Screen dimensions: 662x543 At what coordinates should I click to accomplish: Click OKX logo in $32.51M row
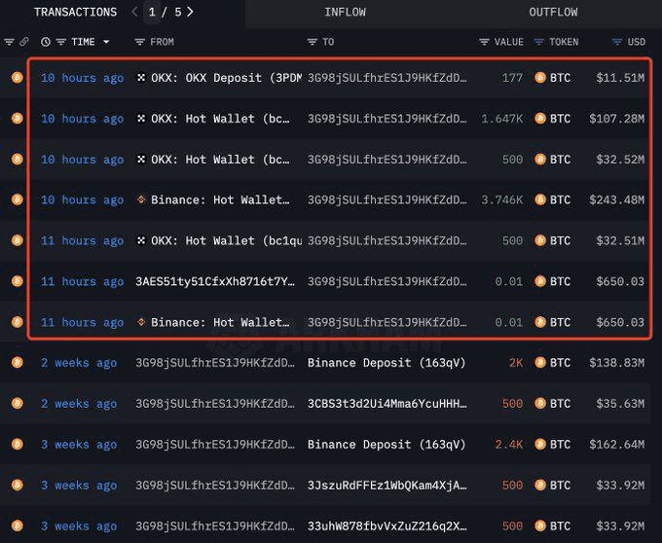click(141, 240)
